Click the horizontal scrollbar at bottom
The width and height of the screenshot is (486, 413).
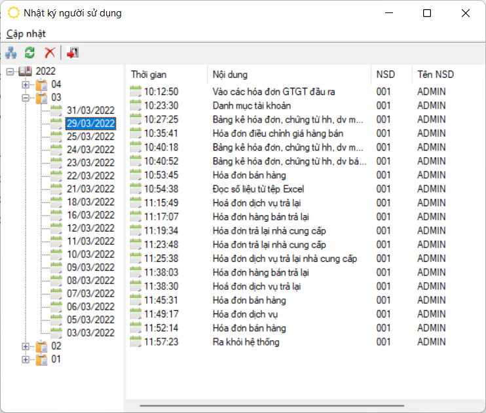[x=295, y=406]
